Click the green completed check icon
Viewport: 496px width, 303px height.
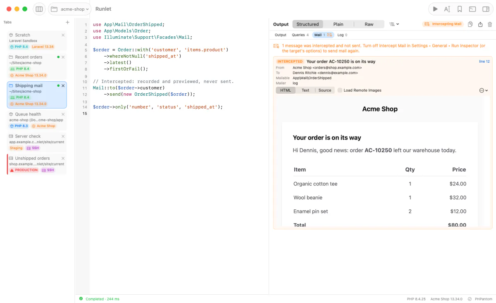coord(81,298)
